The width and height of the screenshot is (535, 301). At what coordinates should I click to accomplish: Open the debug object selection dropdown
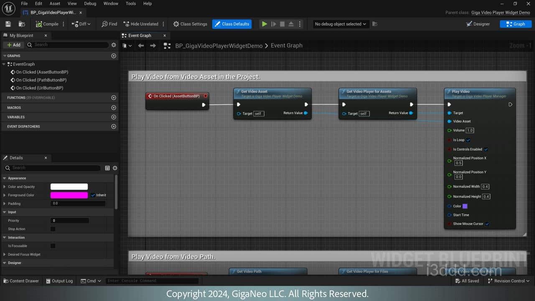coord(340,24)
